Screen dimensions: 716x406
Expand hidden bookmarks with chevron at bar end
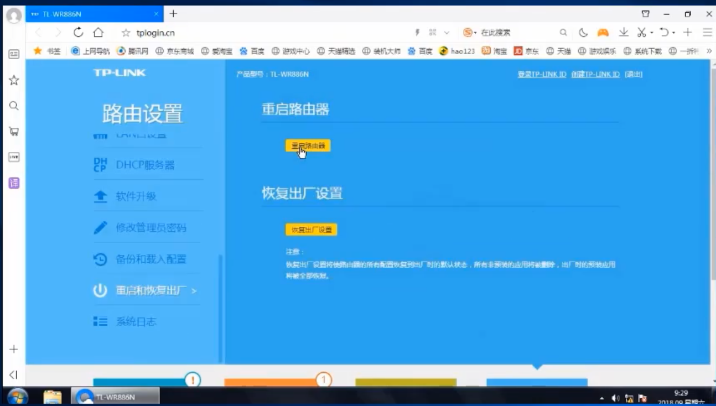coord(709,51)
